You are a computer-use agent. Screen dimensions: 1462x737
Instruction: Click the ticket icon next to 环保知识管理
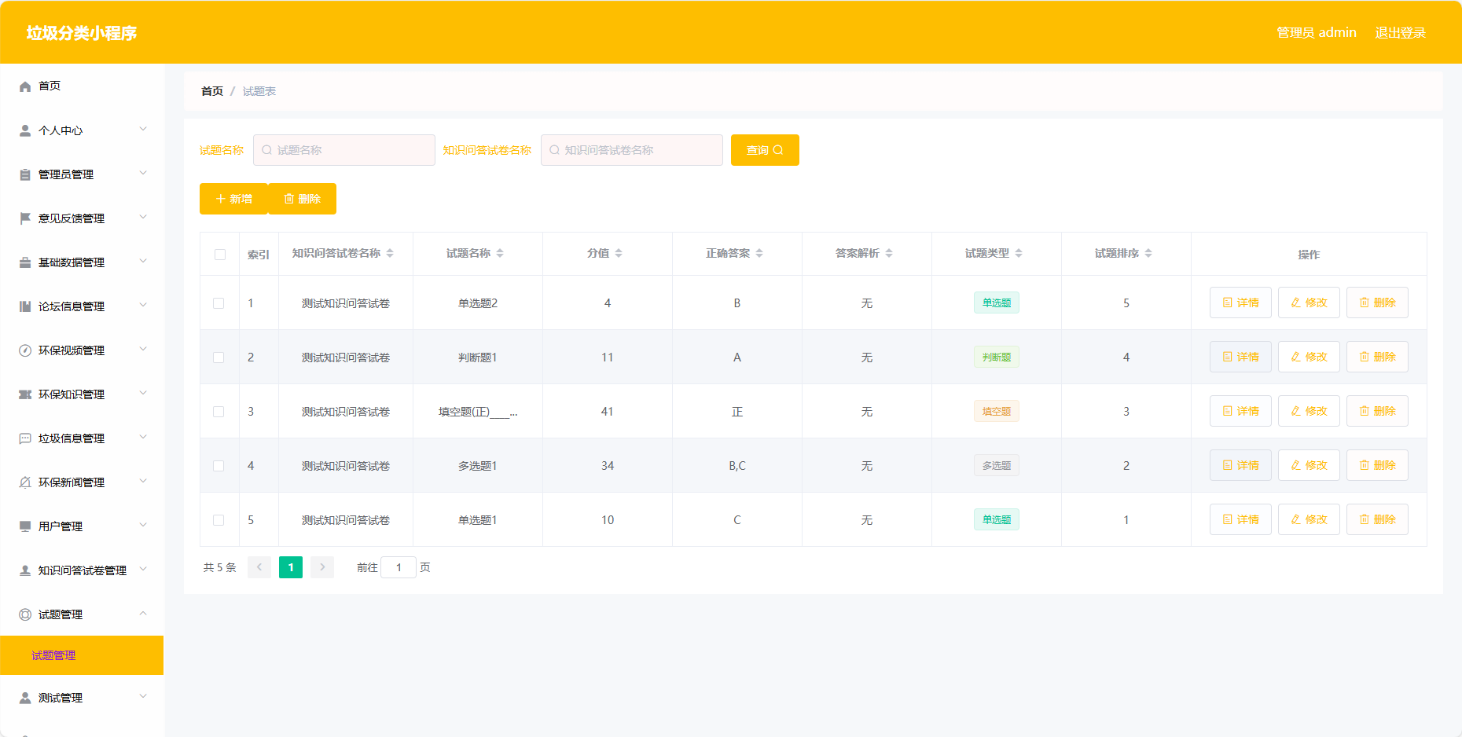[25, 394]
